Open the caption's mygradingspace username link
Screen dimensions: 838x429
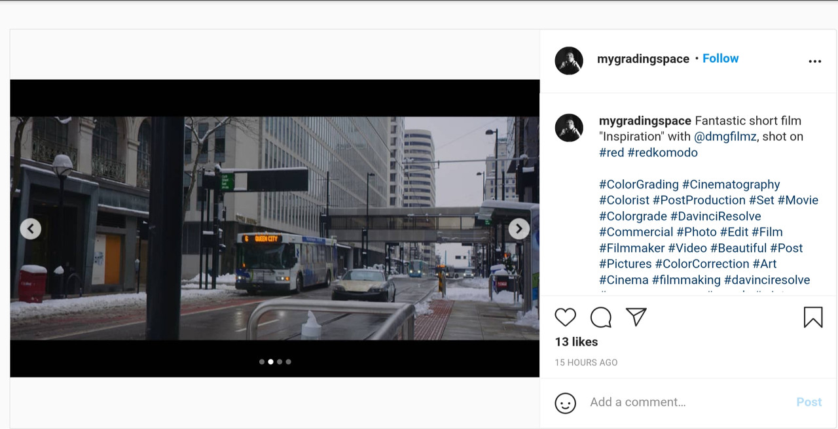pos(645,121)
